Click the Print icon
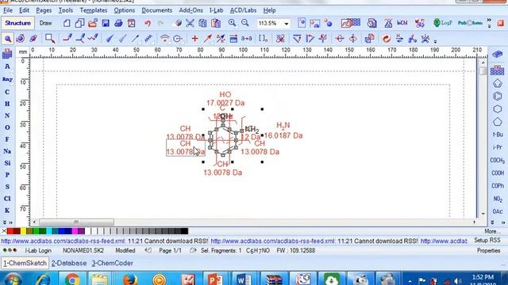Viewport: 508px width, 285px height. (118, 23)
